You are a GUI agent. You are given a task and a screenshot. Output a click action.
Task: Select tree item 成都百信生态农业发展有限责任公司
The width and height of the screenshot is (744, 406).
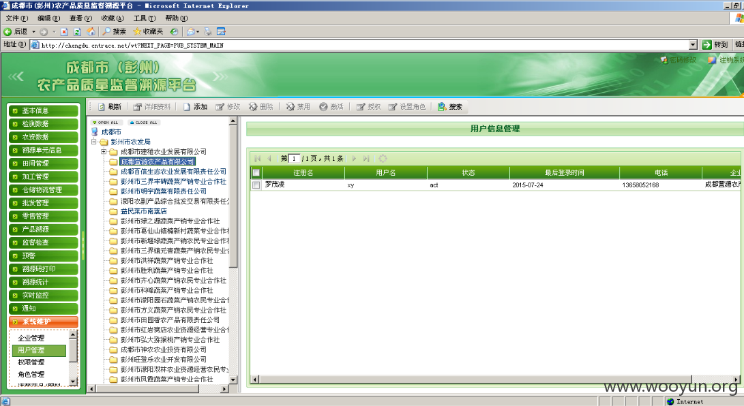173,172
